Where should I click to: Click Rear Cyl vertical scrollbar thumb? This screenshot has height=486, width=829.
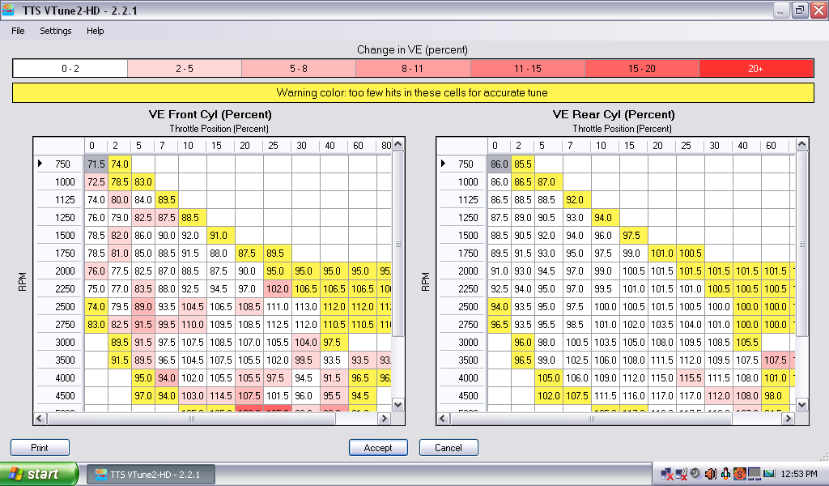click(x=802, y=244)
